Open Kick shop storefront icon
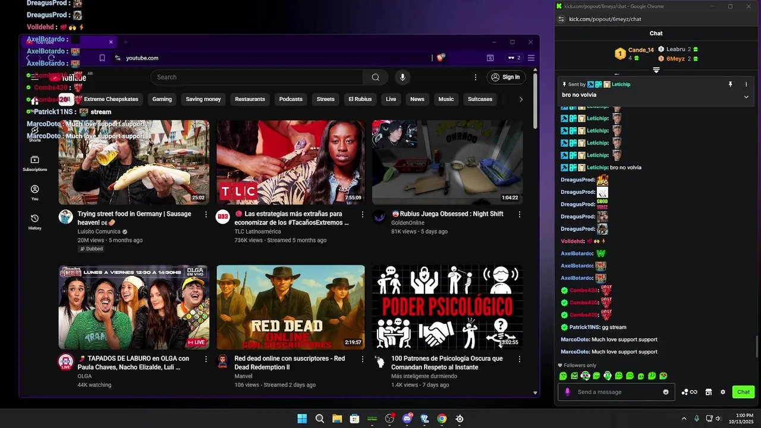This screenshot has height=428, width=761. 709,392
